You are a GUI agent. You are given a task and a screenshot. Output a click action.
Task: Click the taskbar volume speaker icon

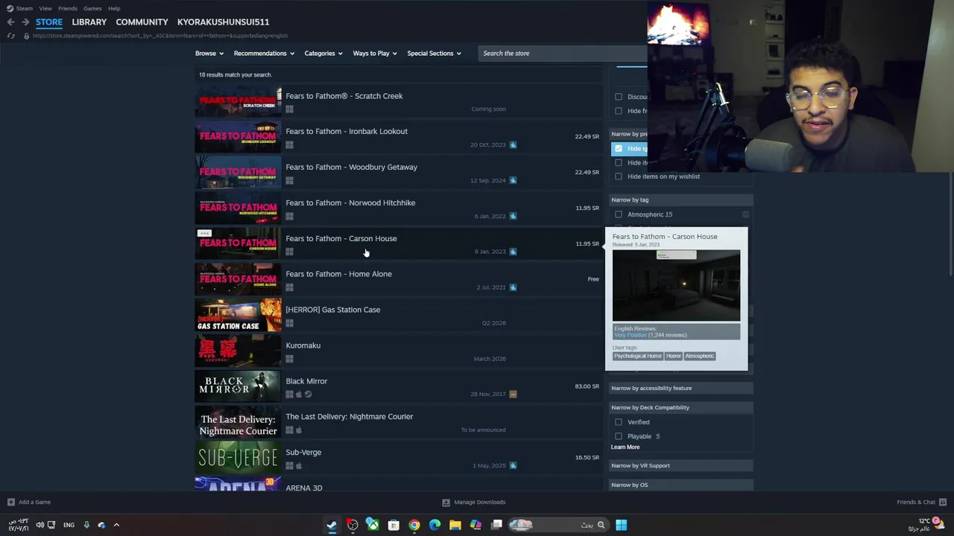[40, 525]
